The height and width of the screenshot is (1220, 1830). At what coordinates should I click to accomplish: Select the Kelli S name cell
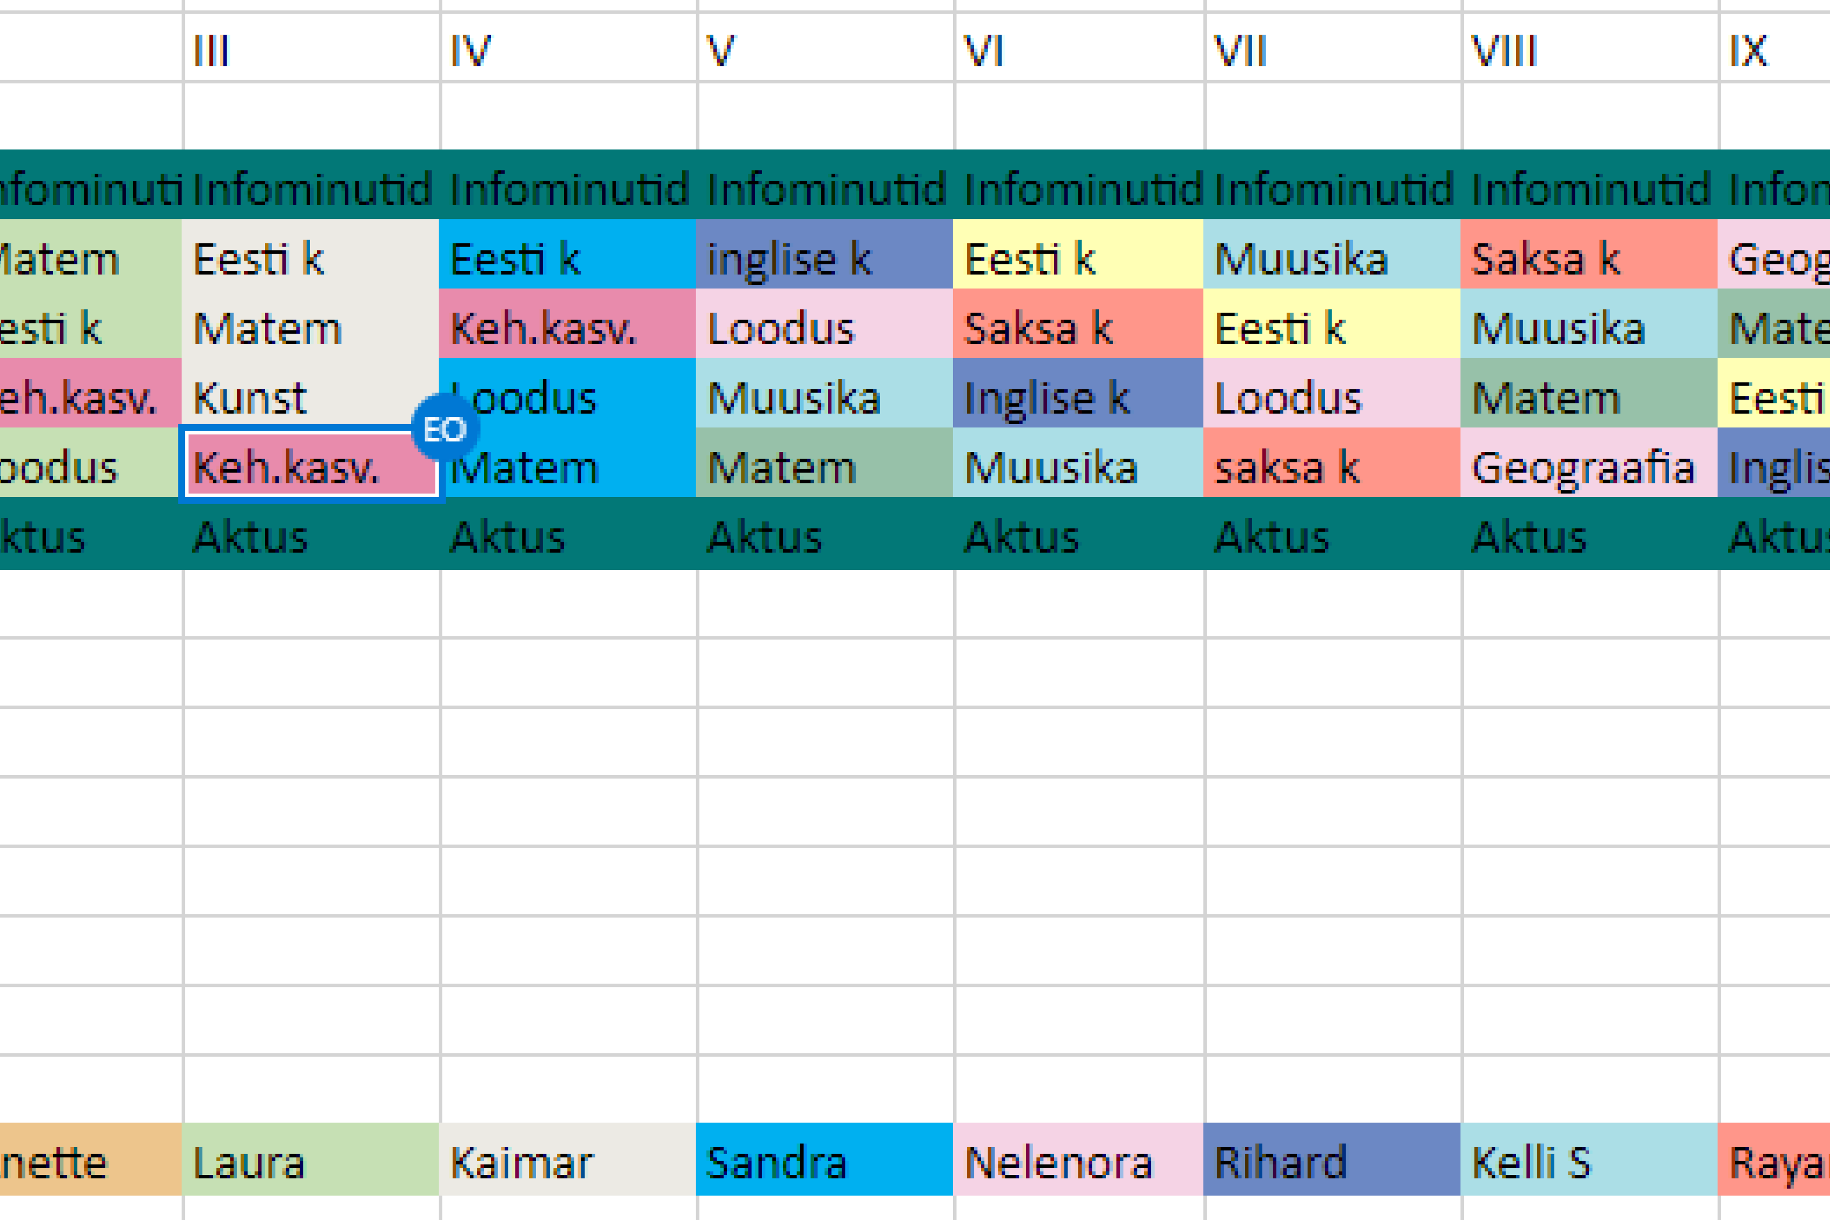point(1588,1163)
